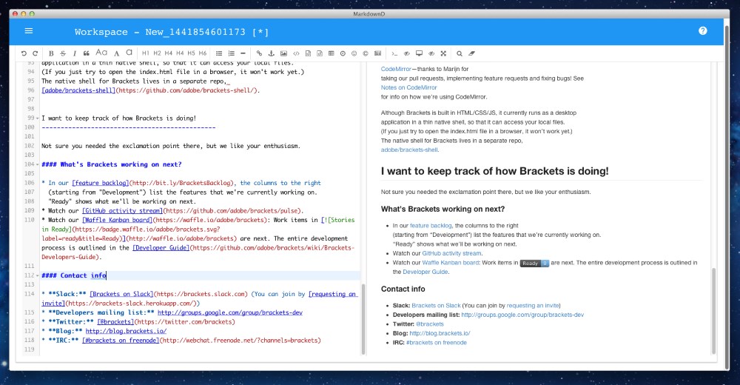Viewport: 740px width, 385px height.
Task: Capitalize first letter of each word (Aa)
Action: coord(101,53)
